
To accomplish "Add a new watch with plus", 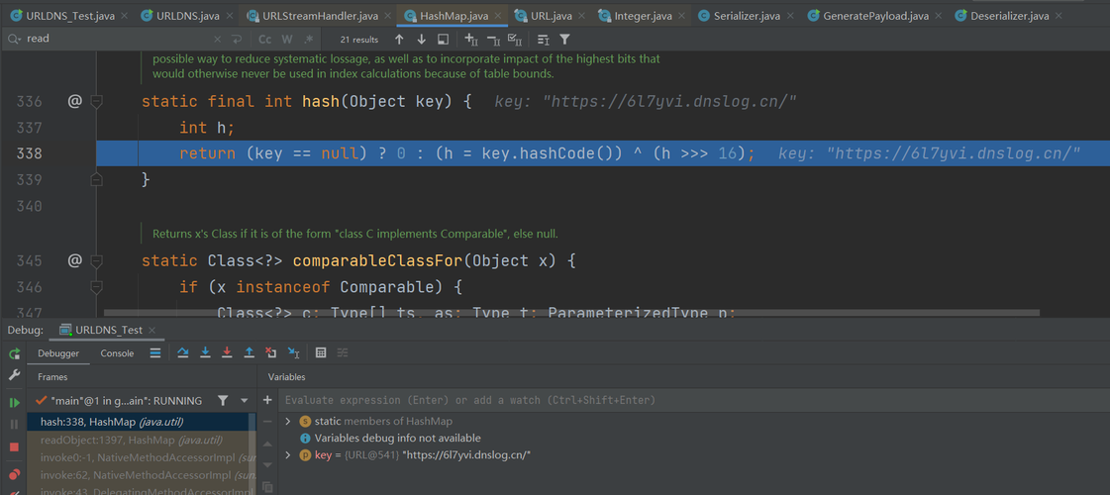I will (x=267, y=400).
